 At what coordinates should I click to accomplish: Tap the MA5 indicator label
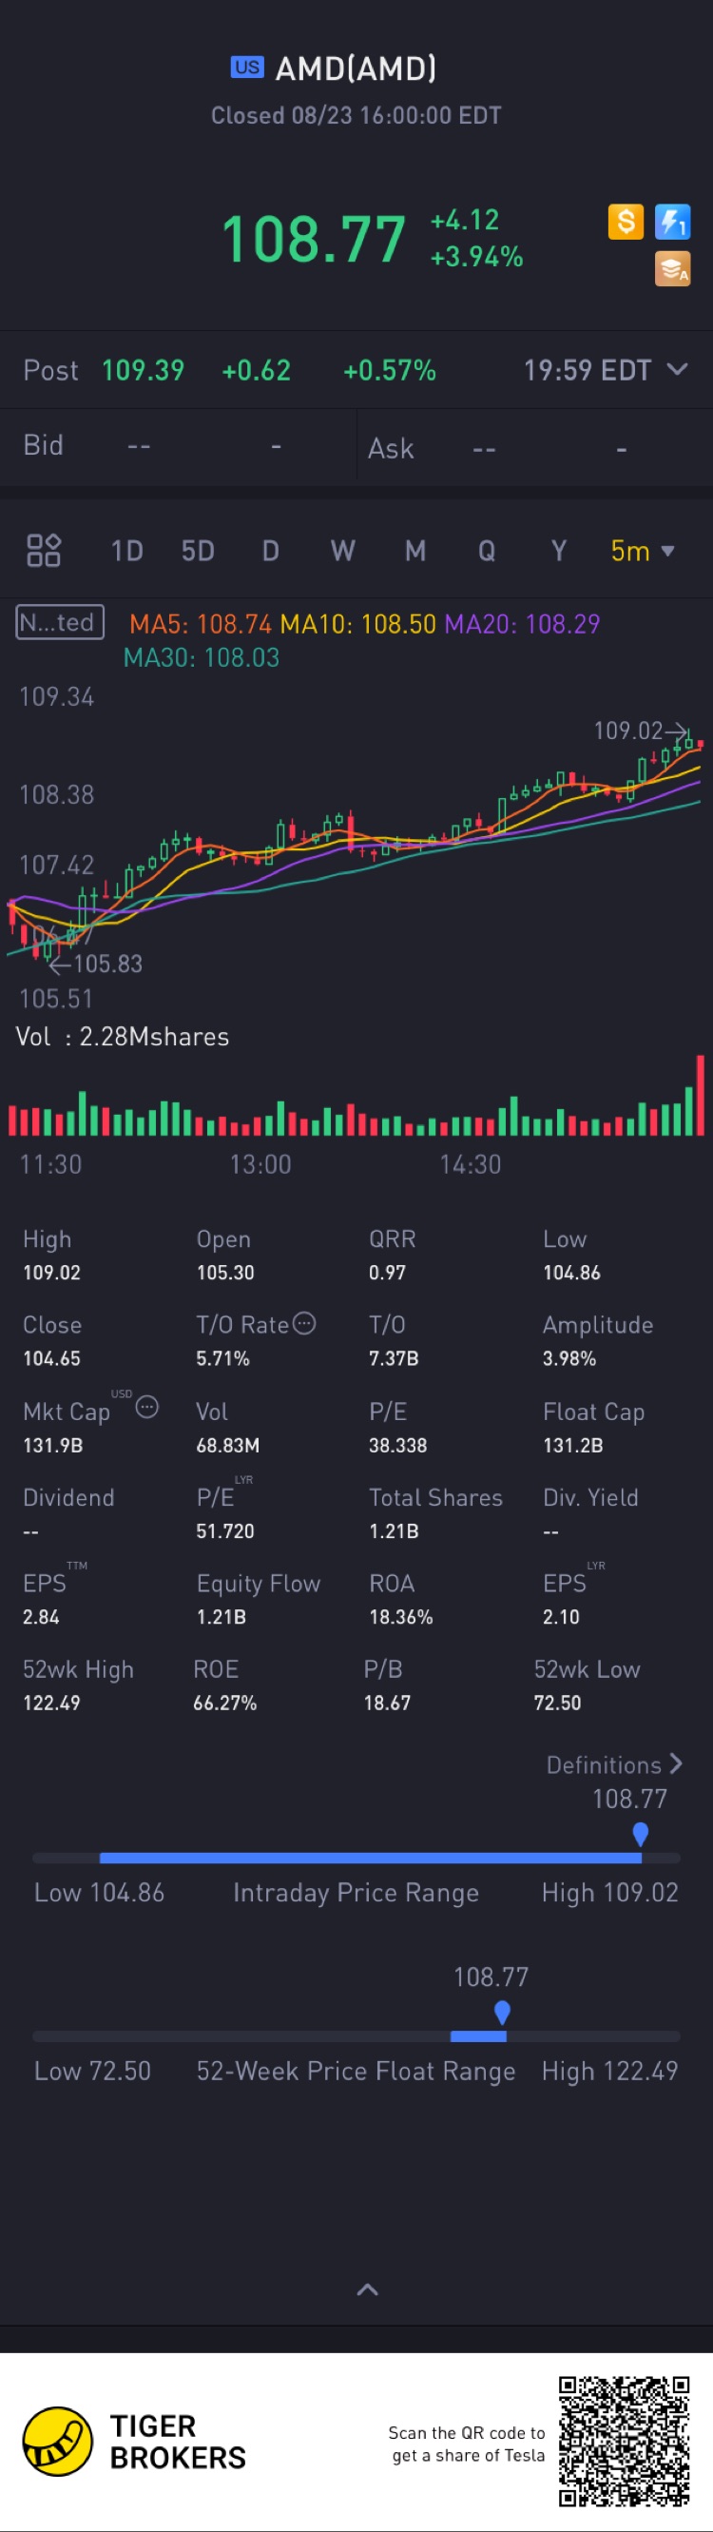pos(201,624)
